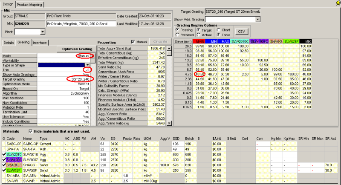Click the Mix code field S20N22R

click(29, 24)
